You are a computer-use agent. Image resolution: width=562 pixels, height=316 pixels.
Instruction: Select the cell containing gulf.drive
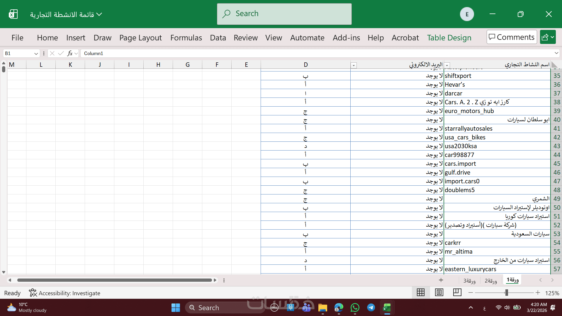coord(497,172)
